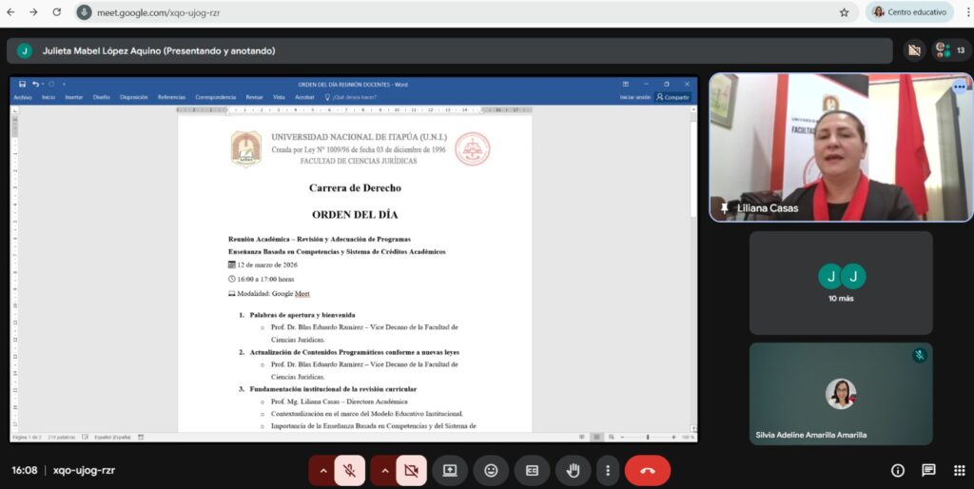Click red leave call button
The width and height of the screenshot is (974, 489).
tap(648, 470)
